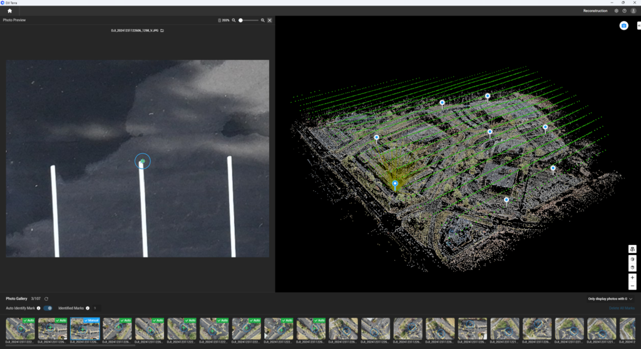Open settings via the gear icon
Screen dimensions: 641x349
[x=617, y=11]
